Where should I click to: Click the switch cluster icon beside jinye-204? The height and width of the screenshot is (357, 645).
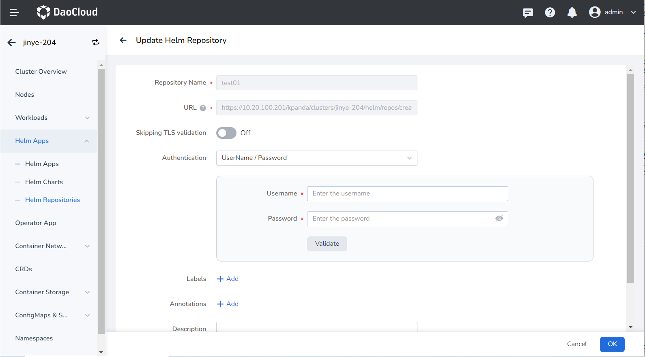tap(95, 42)
